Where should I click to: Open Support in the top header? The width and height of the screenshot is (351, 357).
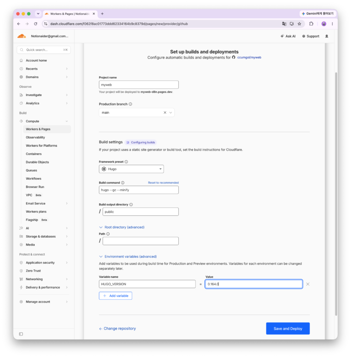(x=311, y=36)
